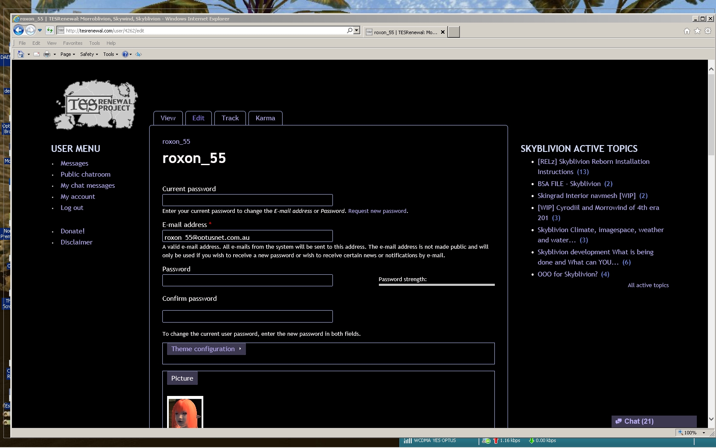Viewport: 716px width, 448px height.
Task: Open the Tools dropdown in the command bar
Action: click(110, 54)
